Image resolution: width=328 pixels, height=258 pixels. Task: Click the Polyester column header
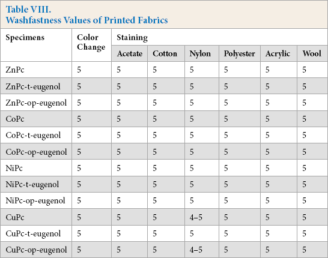point(239,54)
